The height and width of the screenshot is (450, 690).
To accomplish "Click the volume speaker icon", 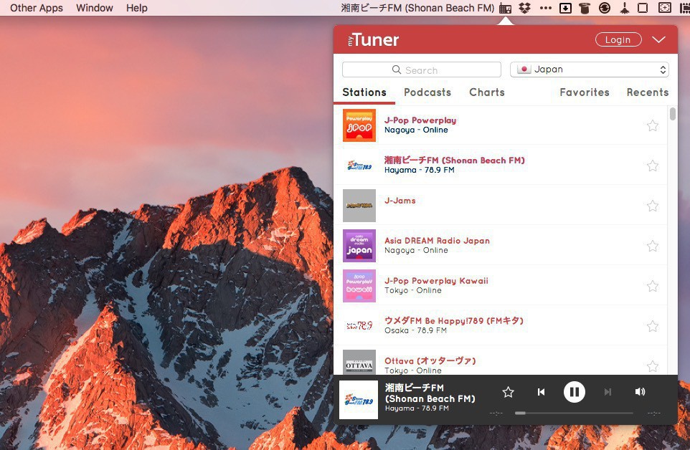I will [641, 391].
